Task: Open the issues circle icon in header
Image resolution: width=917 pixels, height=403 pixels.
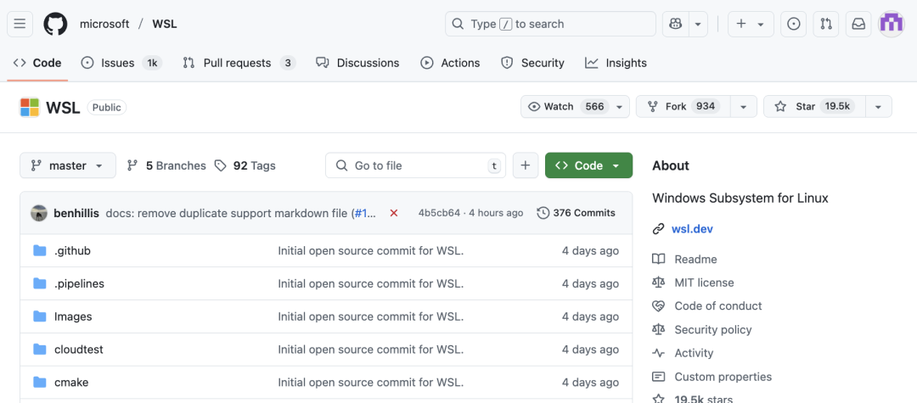Action: [794, 24]
